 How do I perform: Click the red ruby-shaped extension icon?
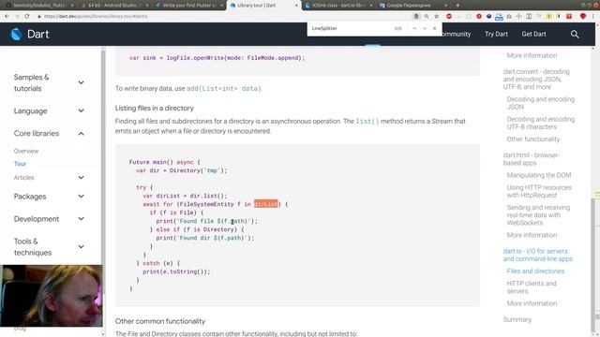583,17
